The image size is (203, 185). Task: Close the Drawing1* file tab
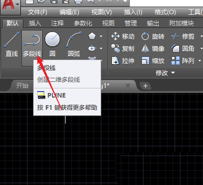[x=128, y=86]
